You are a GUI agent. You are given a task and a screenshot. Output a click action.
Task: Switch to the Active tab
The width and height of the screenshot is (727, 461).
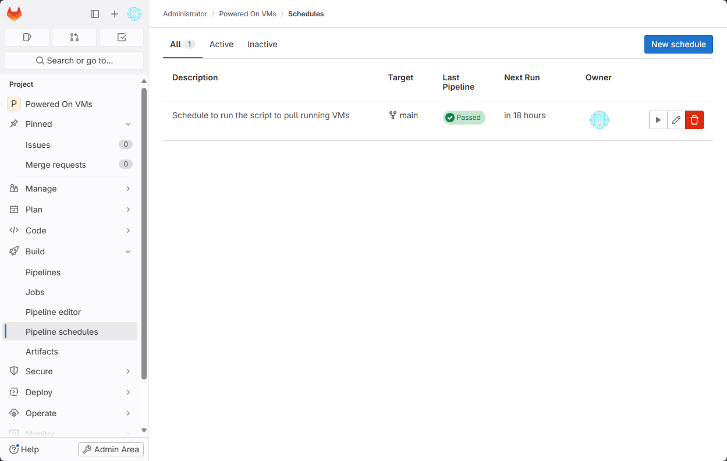[x=221, y=44]
